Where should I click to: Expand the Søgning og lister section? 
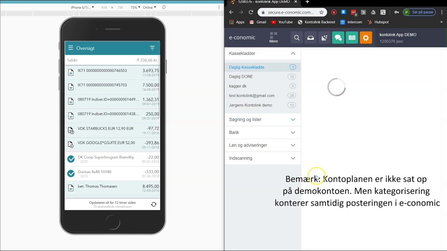pos(293,120)
